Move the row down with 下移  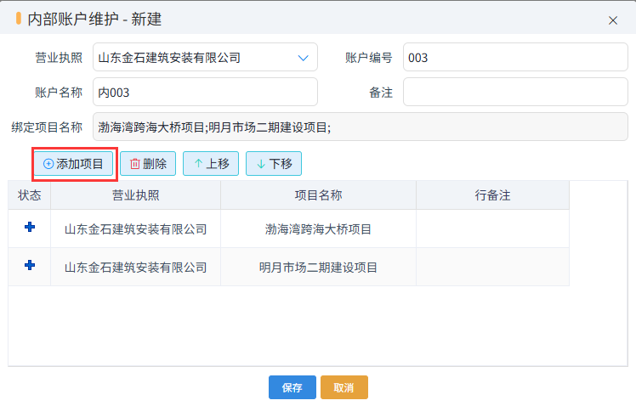[274, 164]
